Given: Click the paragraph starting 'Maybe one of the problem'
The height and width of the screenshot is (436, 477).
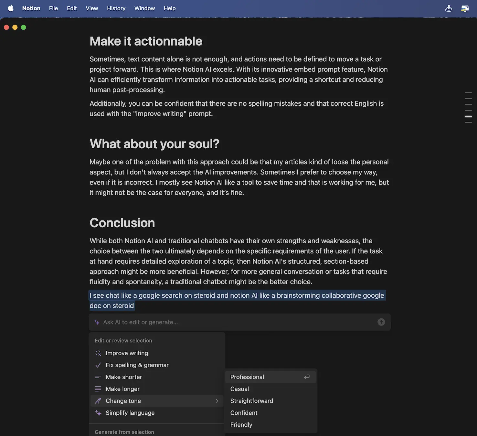Looking at the screenshot, I should pyautogui.click(x=239, y=177).
